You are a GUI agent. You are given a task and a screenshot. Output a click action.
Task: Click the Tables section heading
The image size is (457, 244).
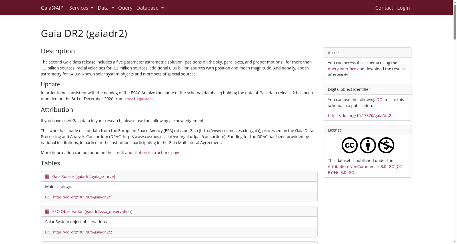tap(51, 163)
